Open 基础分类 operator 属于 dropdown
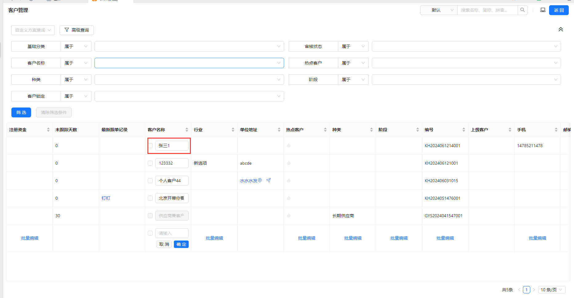Image resolution: width=574 pixels, height=298 pixels. (x=76, y=46)
